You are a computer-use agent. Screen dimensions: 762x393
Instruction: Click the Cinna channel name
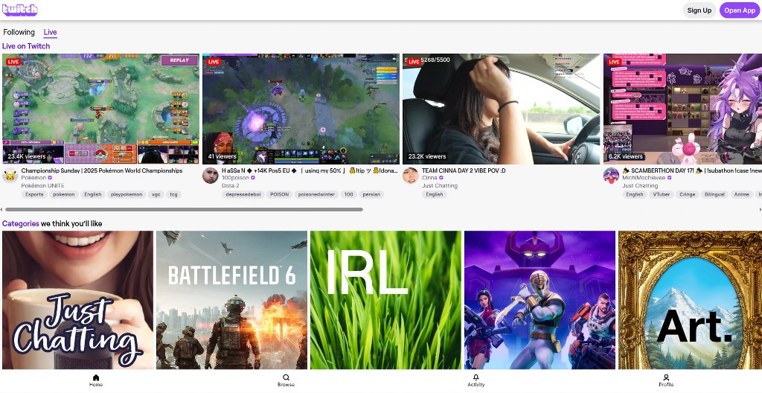pyautogui.click(x=429, y=178)
